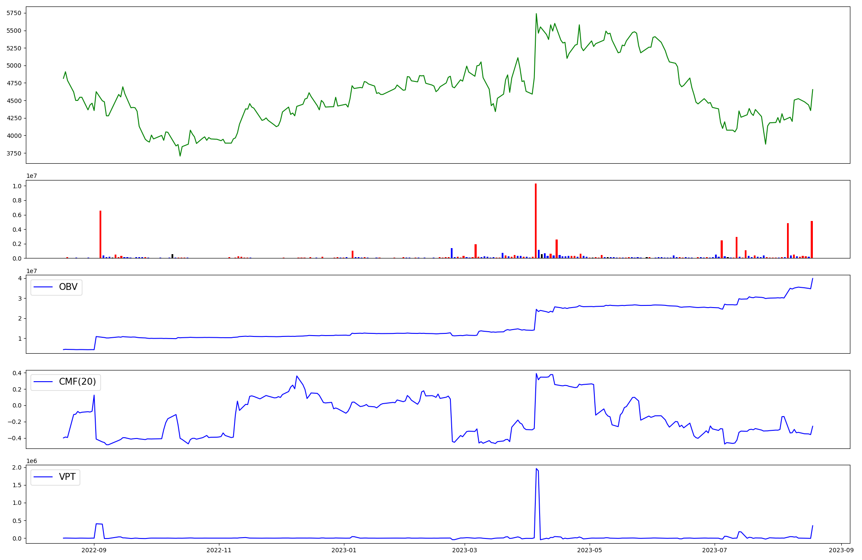The image size is (862, 560).
Task: Click the CMF(20) legend label
Action: click(77, 382)
